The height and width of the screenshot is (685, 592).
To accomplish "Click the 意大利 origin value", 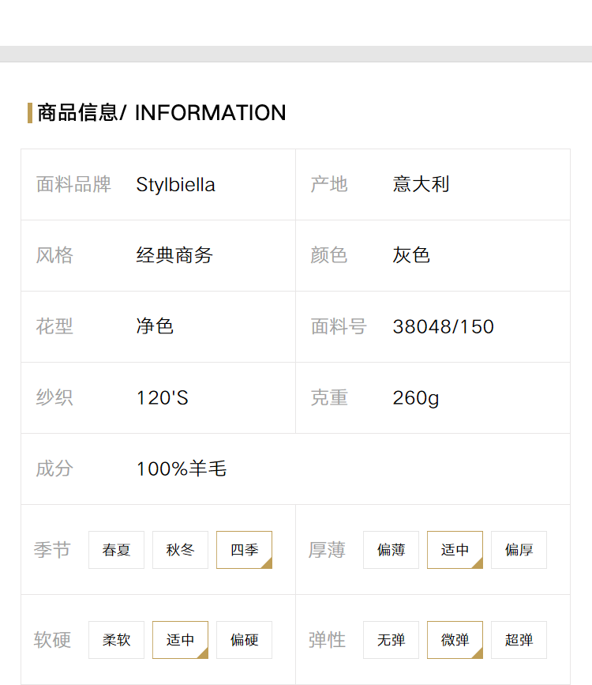I will pos(421,184).
